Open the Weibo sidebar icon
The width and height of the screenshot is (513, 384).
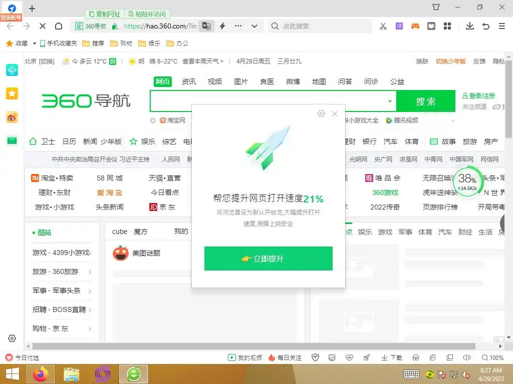[x=12, y=117]
